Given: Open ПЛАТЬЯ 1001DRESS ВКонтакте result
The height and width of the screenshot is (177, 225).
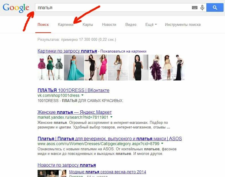Looking at the screenshot, I should 73,90.
